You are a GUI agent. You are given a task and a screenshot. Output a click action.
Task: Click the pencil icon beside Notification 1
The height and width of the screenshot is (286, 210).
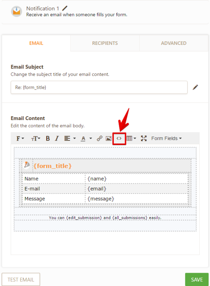coord(64,8)
